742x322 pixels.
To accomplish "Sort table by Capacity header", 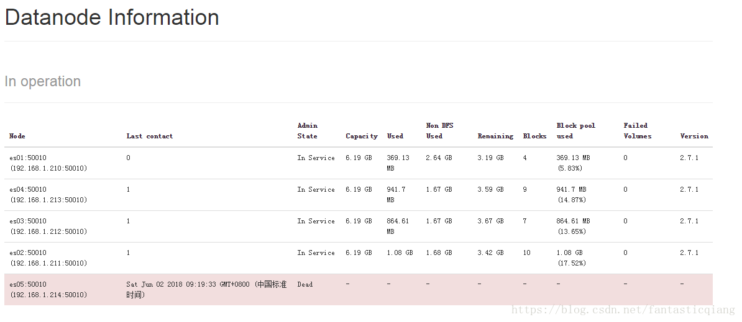I will point(362,136).
